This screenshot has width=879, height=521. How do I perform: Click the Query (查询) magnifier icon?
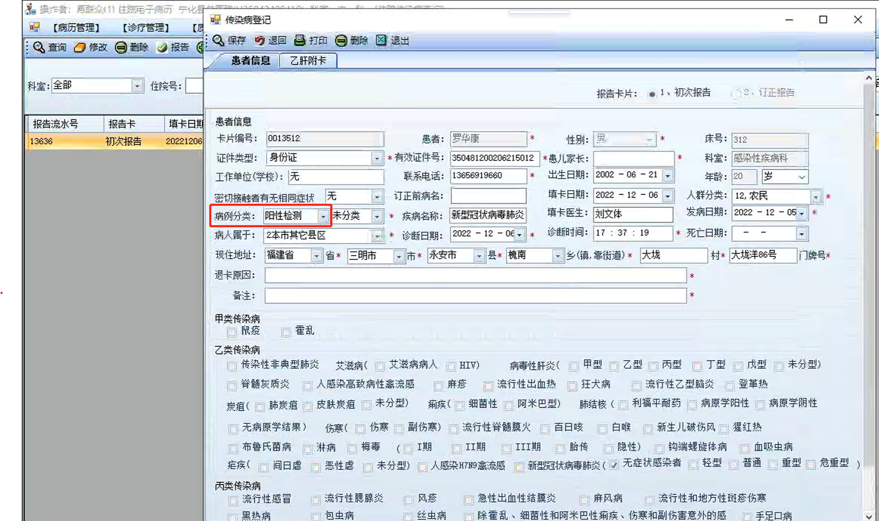pyautogui.click(x=39, y=47)
